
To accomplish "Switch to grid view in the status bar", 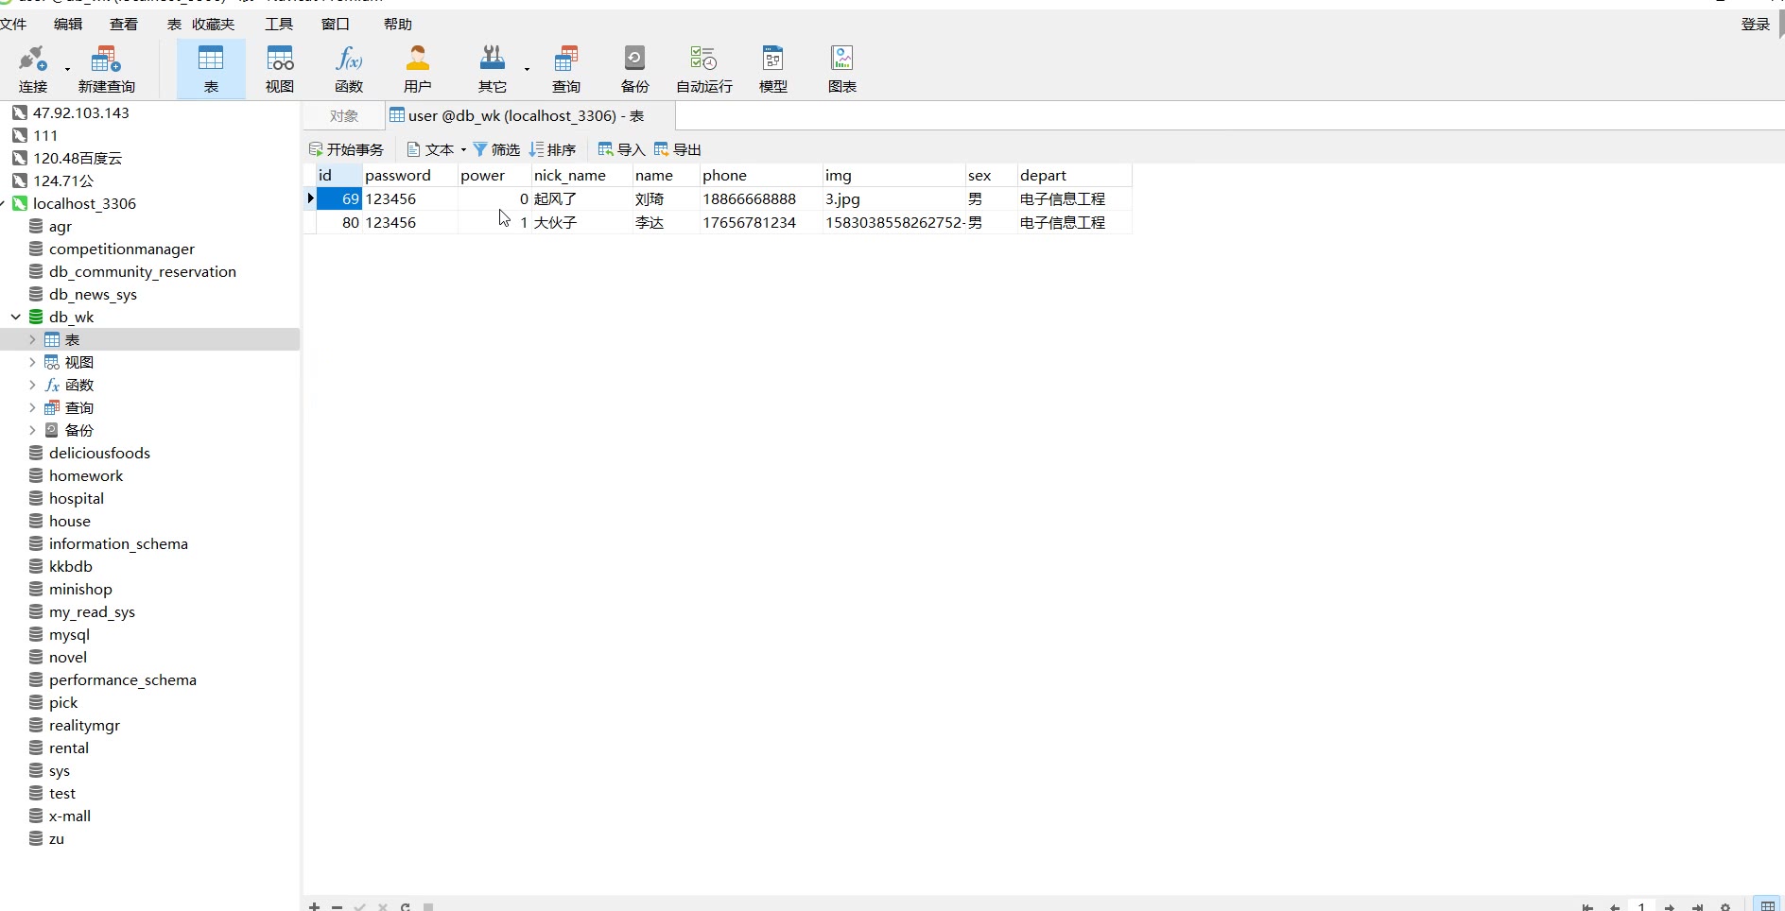I will point(1767,905).
